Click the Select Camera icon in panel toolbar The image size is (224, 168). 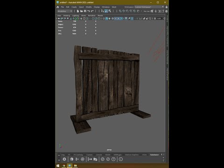[59, 19]
